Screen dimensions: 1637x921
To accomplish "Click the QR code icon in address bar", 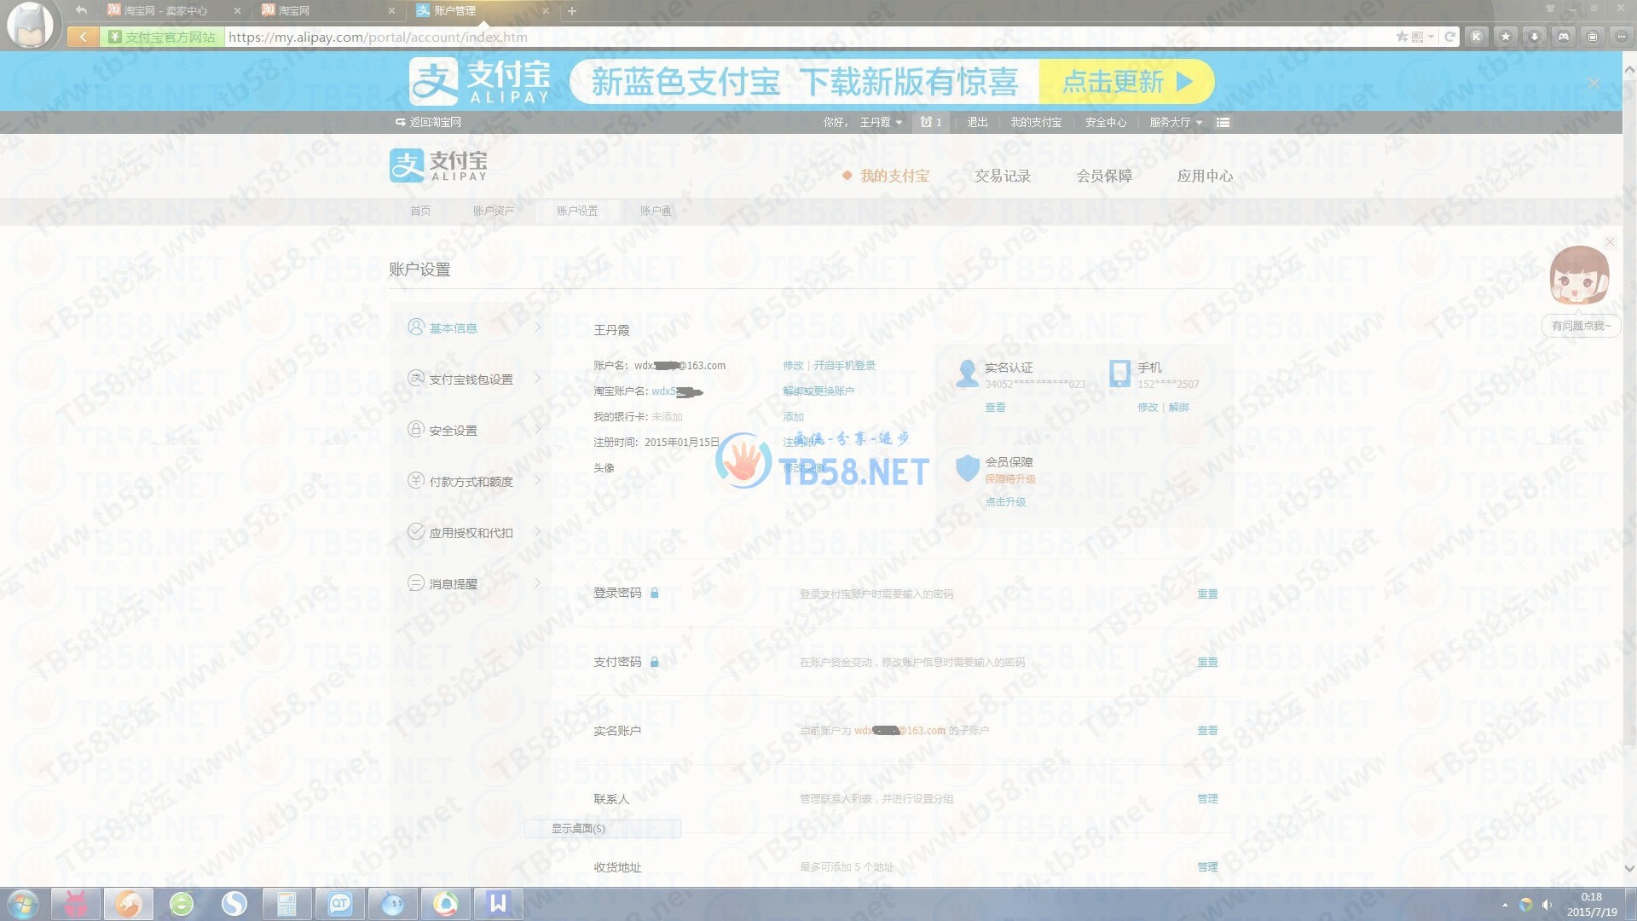I will 1417,37.
